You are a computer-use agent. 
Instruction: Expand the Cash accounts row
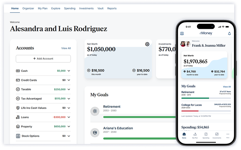(x=69, y=71)
